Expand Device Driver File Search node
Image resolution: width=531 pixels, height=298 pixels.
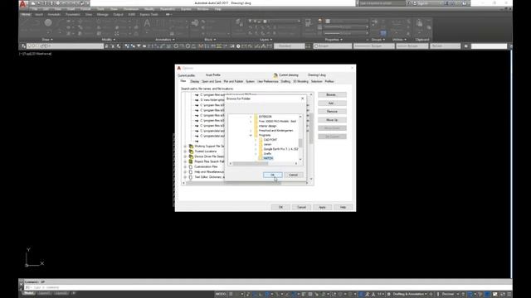point(185,156)
